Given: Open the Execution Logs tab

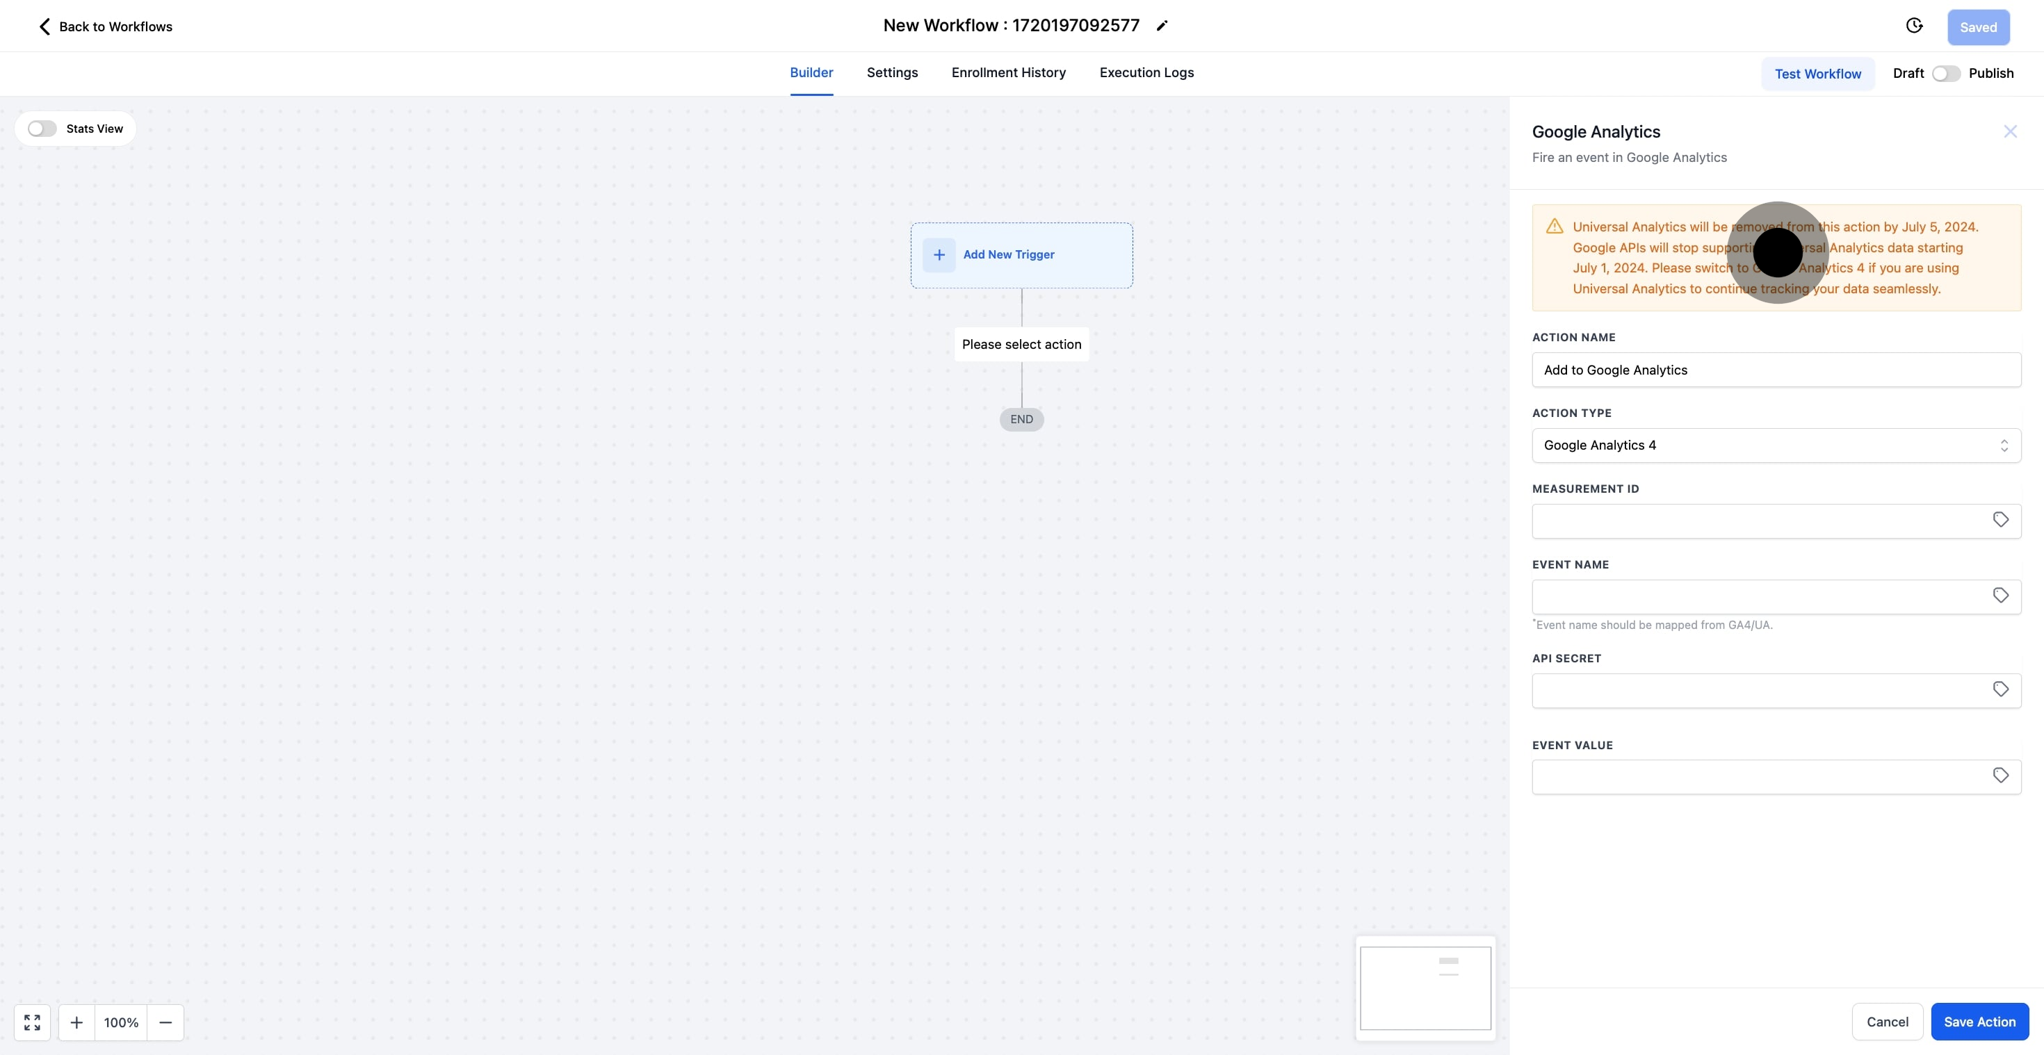Looking at the screenshot, I should (1146, 73).
